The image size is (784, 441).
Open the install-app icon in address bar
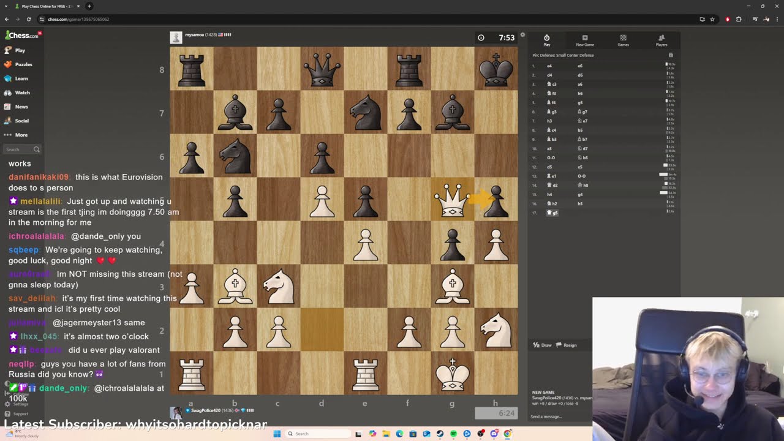(702, 19)
